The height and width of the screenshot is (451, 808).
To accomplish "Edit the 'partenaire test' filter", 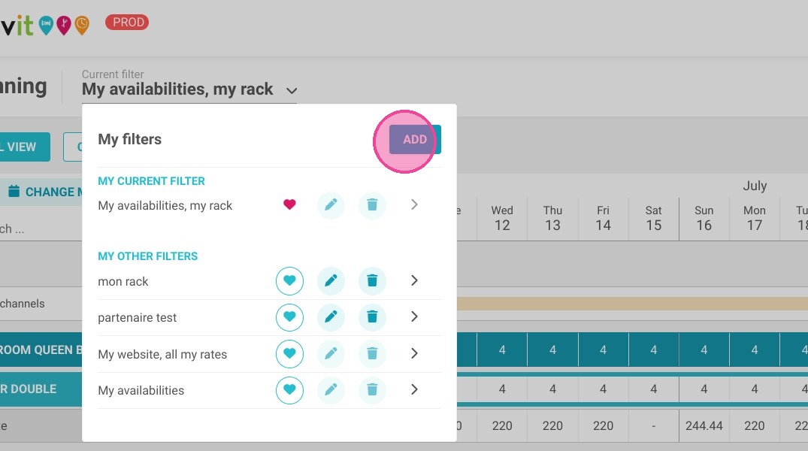I will [x=331, y=317].
